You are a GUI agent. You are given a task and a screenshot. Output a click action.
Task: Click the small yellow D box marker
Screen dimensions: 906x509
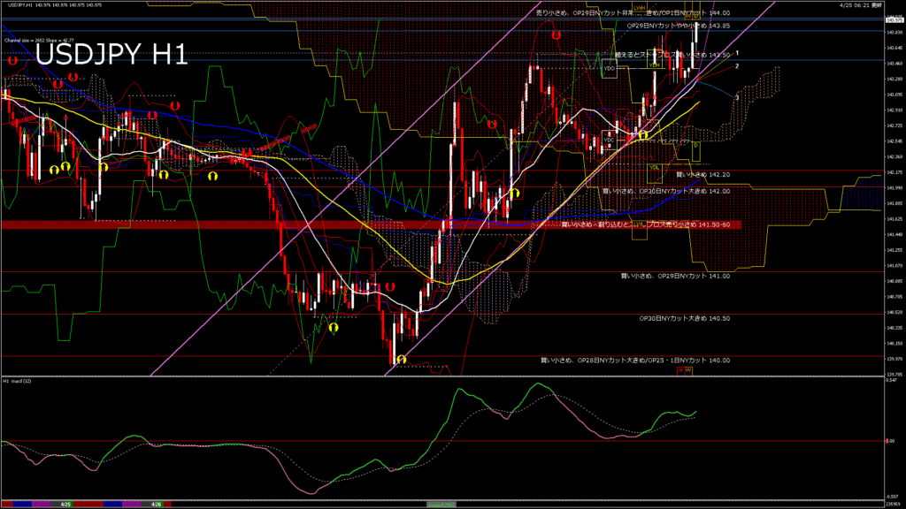[695, 145]
